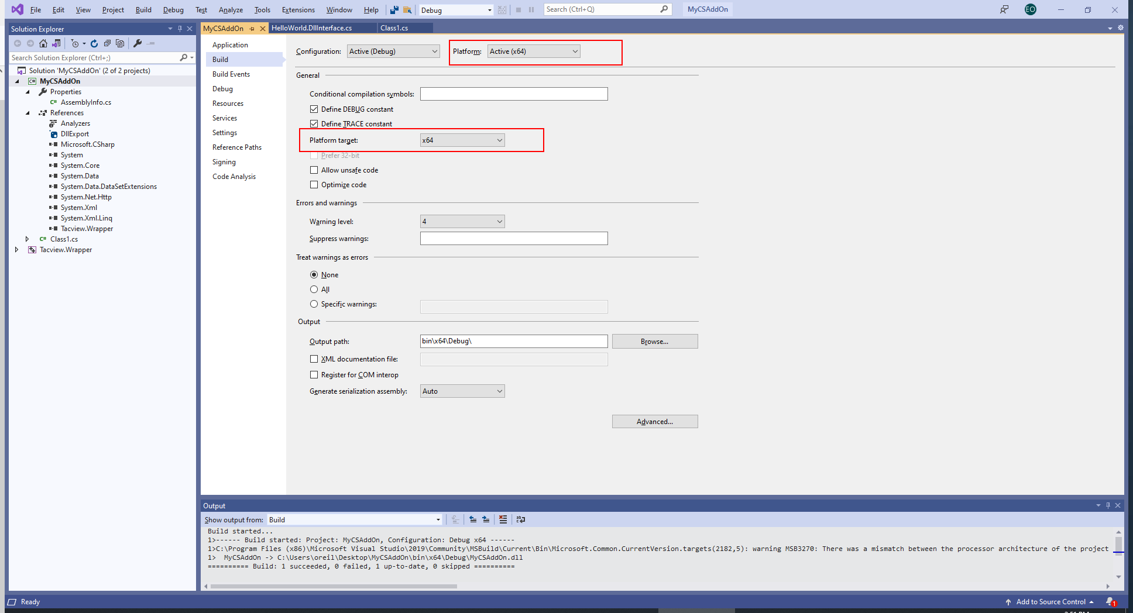Click the document settings gear icon

click(1120, 28)
